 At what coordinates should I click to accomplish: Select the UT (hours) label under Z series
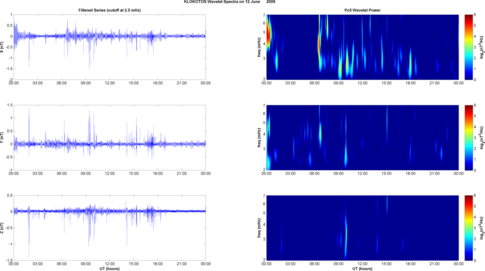click(109, 268)
